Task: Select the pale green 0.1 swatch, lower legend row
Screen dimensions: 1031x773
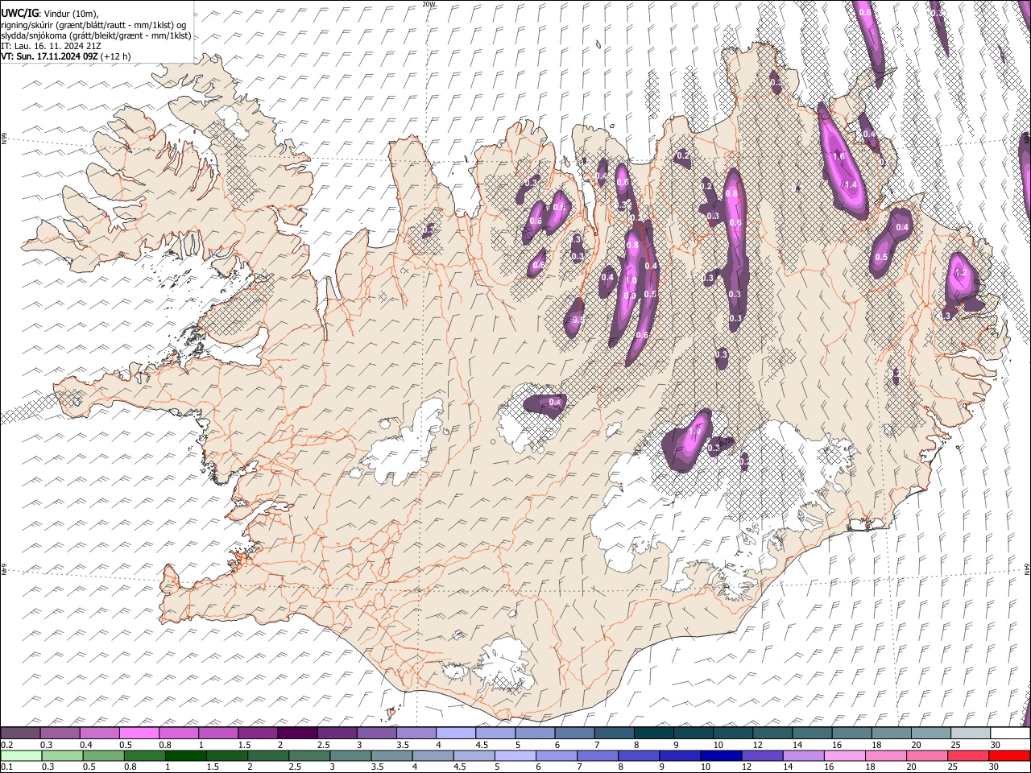Action: (20, 755)
